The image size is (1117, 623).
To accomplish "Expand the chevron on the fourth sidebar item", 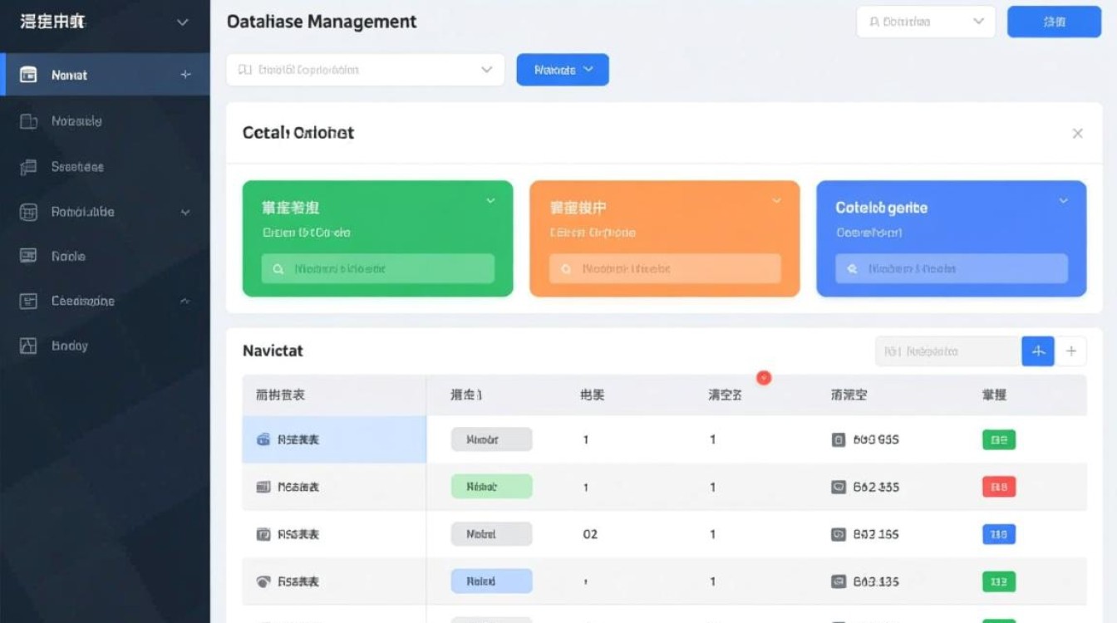I will click(x=185, y=213).
